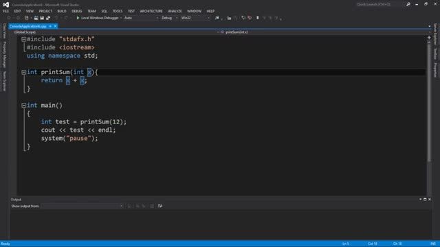Open the BUILD menu
Screen dimensions: 440x247
click(62, 11)
